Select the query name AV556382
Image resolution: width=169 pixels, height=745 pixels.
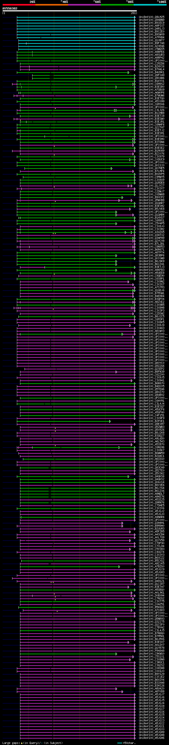click(10, 9)
